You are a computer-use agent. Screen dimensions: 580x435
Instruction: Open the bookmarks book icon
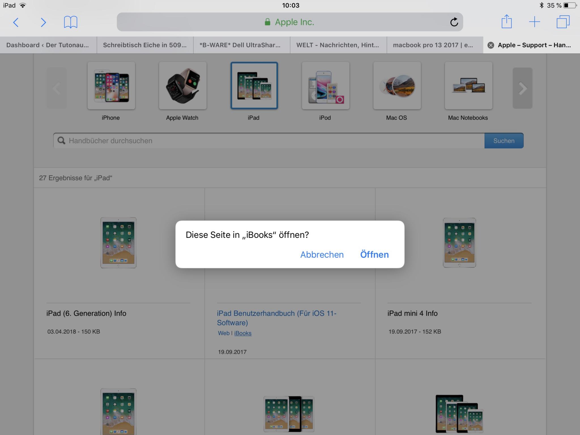71,22
